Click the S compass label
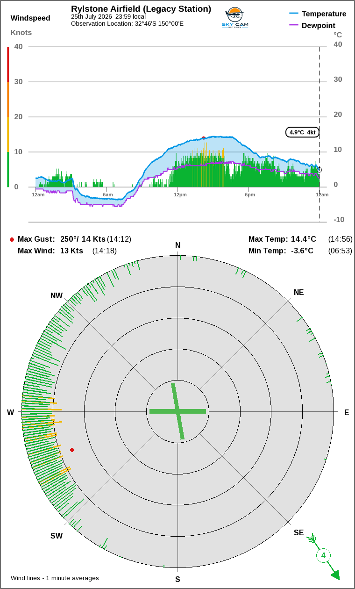355x589 pixels. click(x=177, y=580)
